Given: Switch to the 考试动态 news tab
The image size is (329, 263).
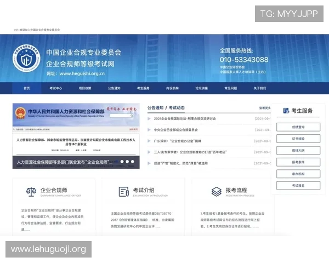Looking at the screenshot, I should pos(177,108).
